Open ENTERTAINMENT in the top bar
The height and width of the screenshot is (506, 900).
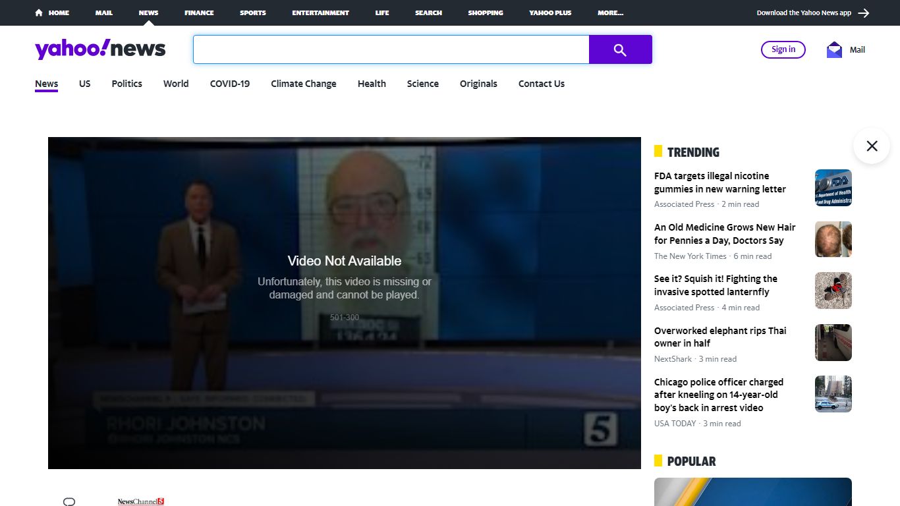point(321,13)
